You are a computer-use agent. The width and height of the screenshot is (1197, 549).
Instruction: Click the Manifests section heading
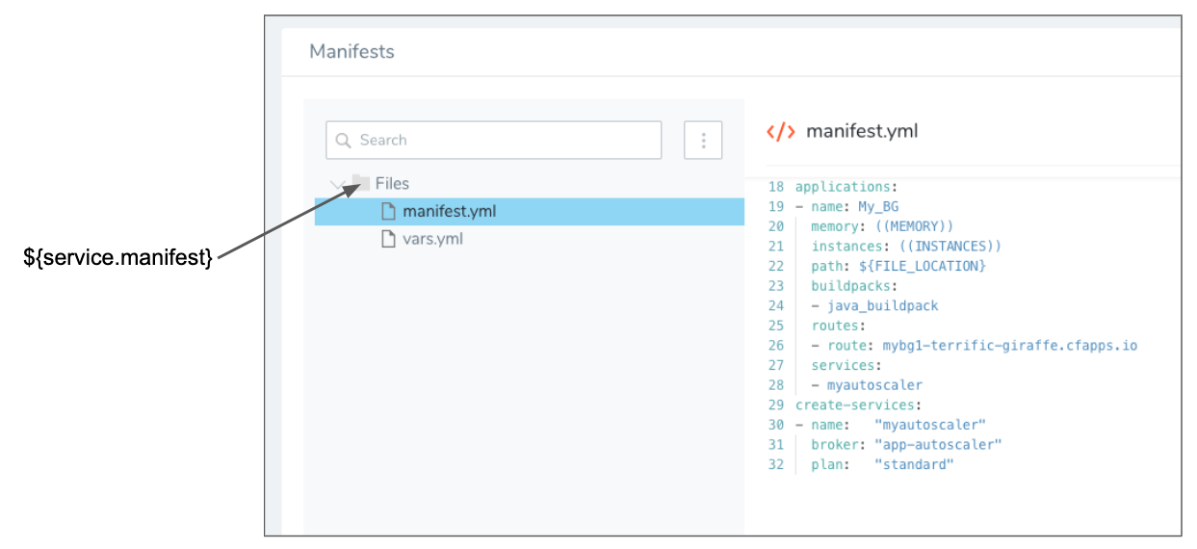click(351, 52)
